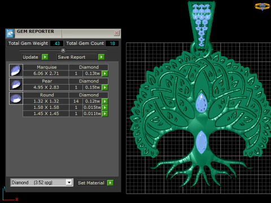This screenshot has height=203, width=271.
Task: Click the quantity 14 cell
Action: pyautogui.click(x=76, y=101)
